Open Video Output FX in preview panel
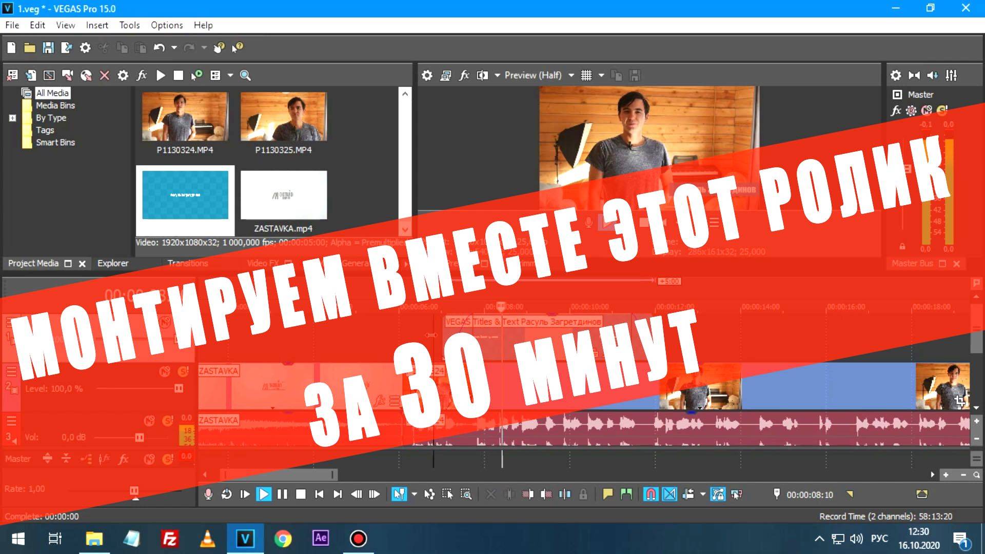 point(464,75)
